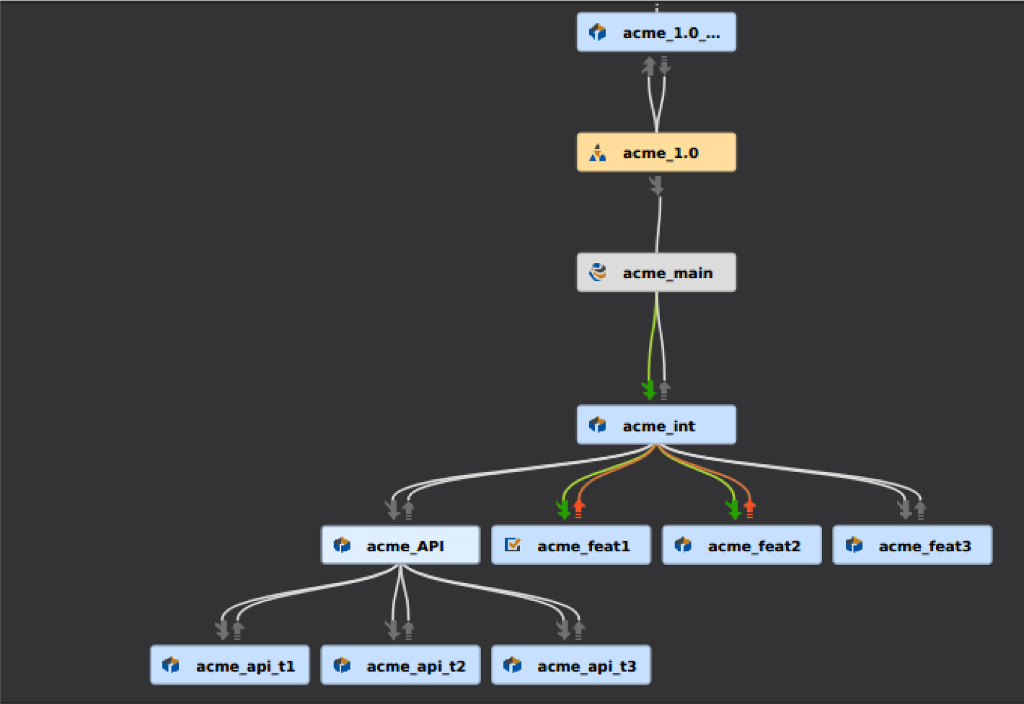Viewport: 1024px width, 704px height.
Task: Click gray down arrow below acme_1.0 node
Action: (x=656, y=186)
